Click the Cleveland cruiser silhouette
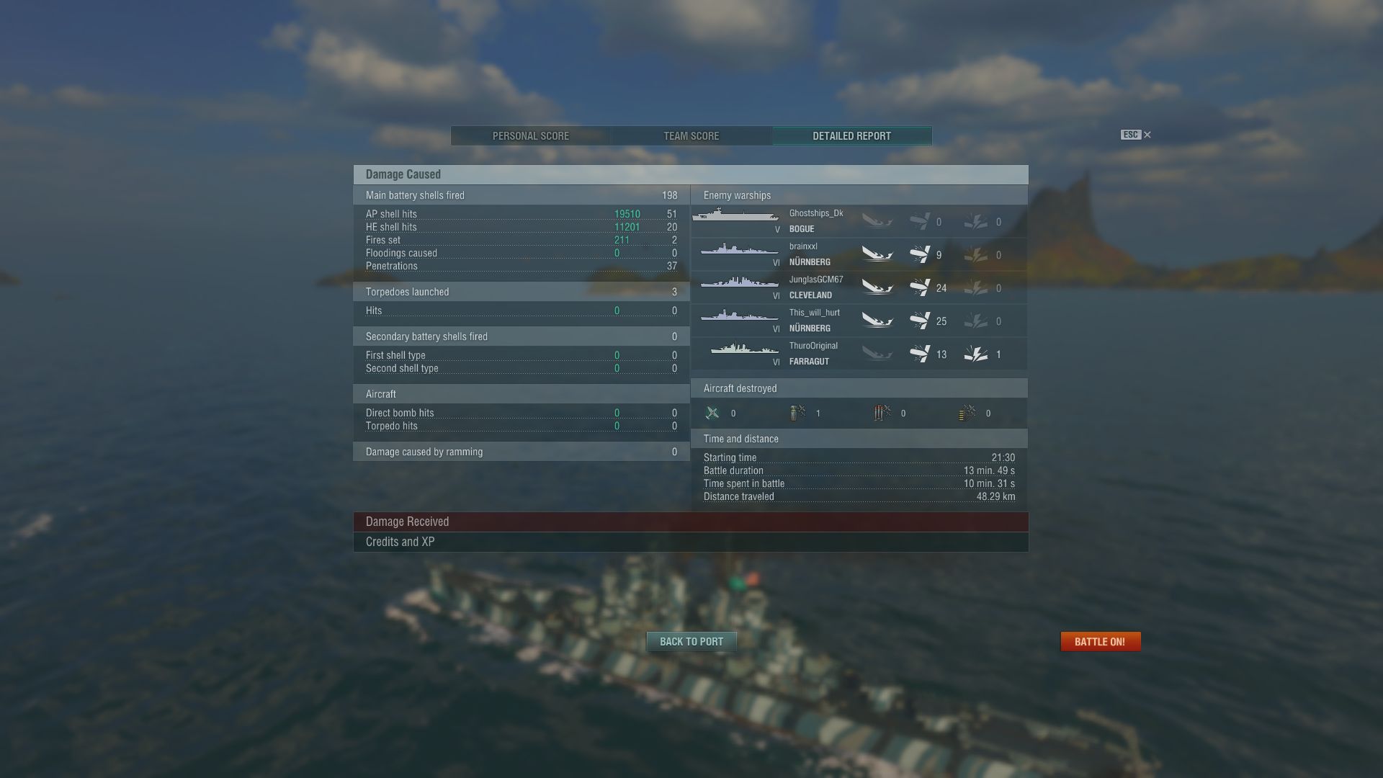The width and height of the screenshot is (1383, 778). coord(740,282)
